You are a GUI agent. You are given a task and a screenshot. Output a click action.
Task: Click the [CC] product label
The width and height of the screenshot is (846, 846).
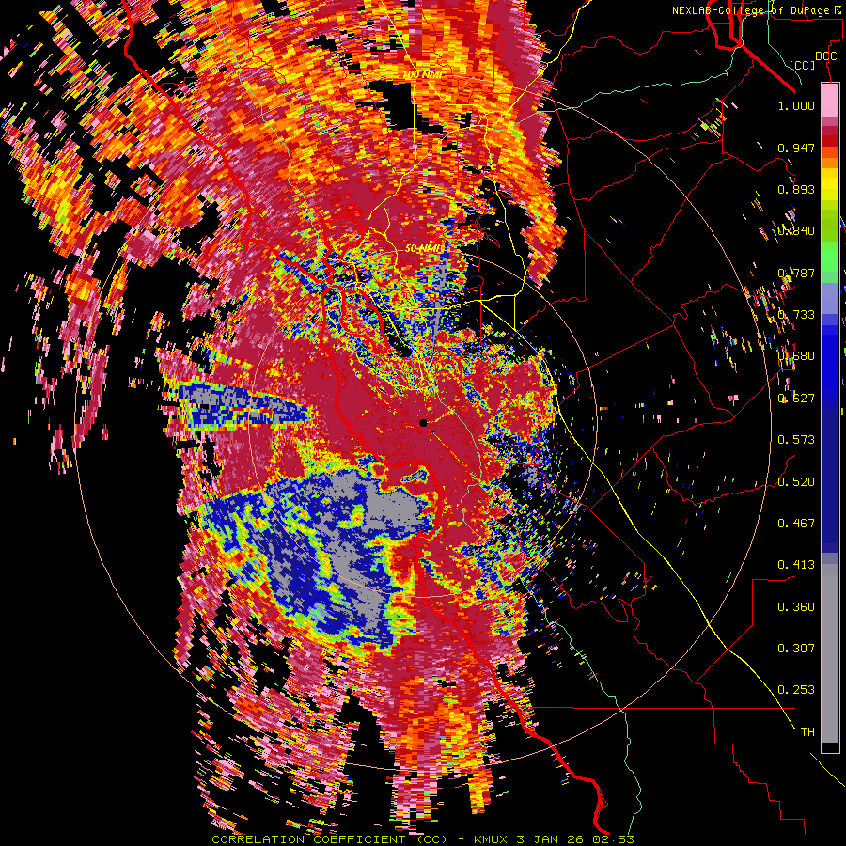[802, 65]
